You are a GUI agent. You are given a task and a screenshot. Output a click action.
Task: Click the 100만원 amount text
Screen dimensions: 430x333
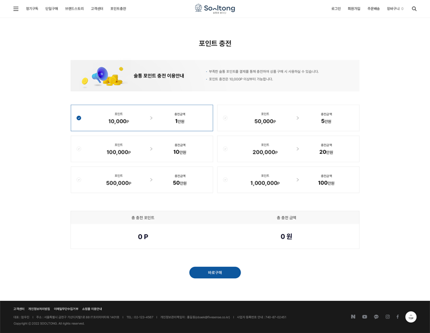(326, 183)
